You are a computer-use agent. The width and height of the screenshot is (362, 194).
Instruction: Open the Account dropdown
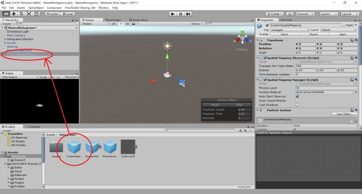click(x=305, y=14)
